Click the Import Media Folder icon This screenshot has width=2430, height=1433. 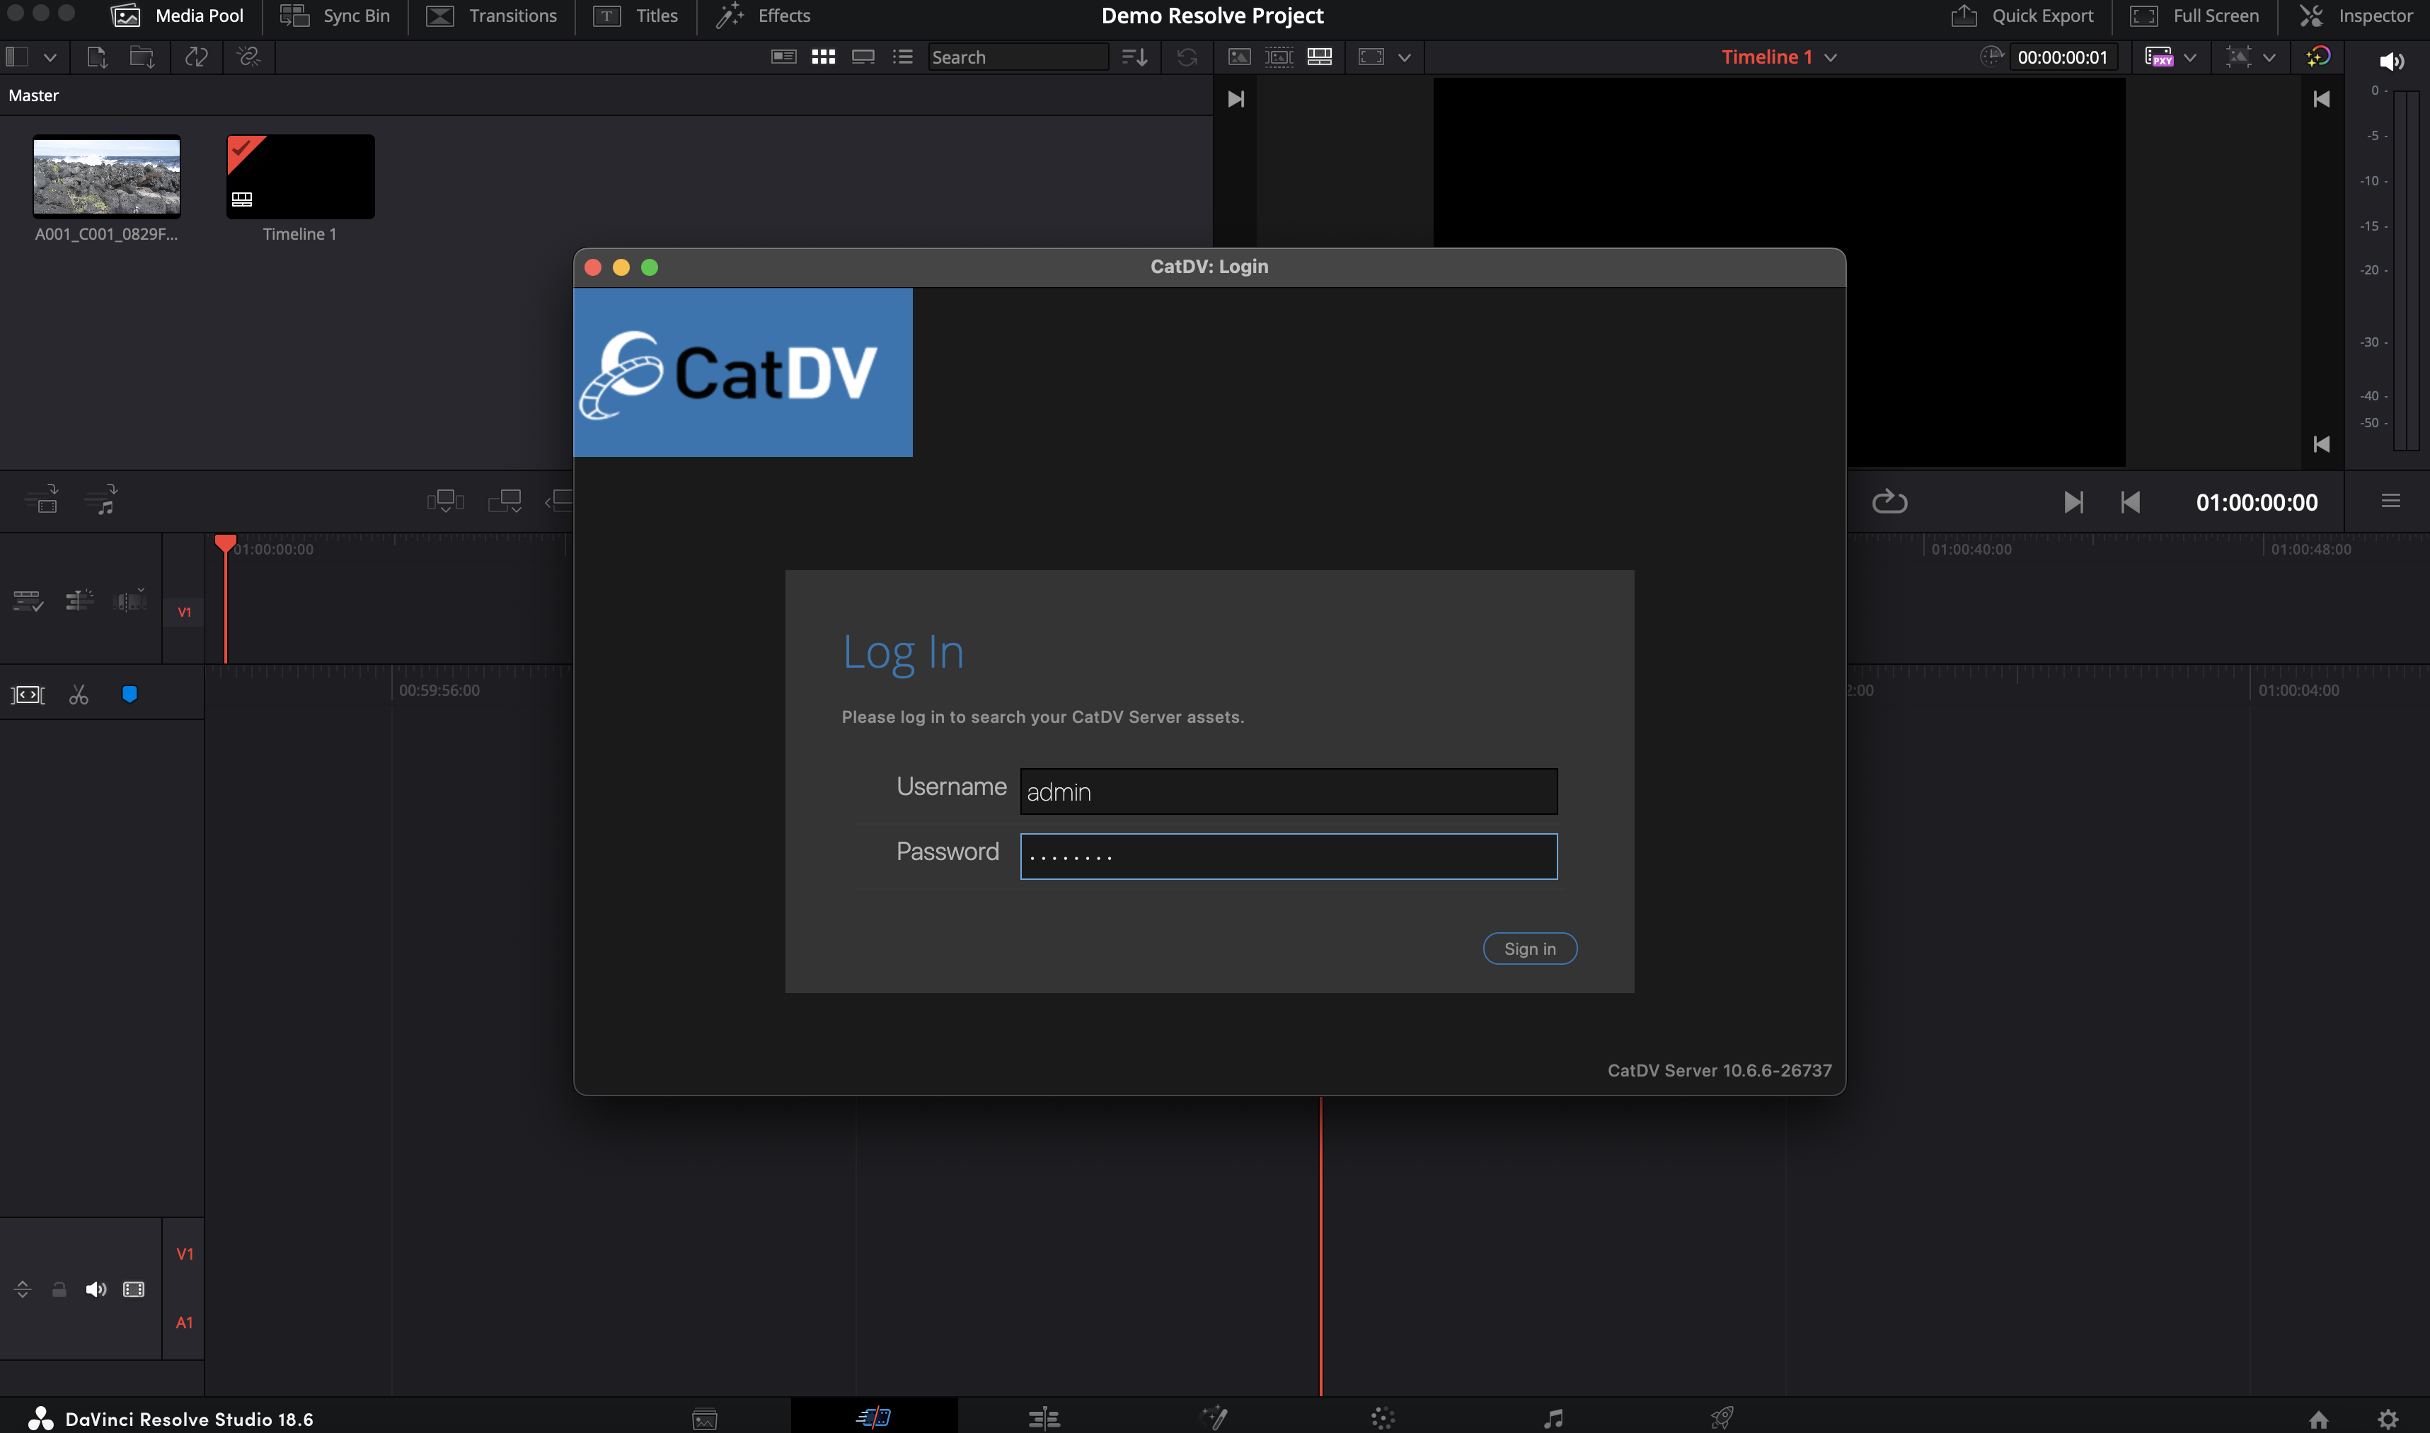click(x=143, y=57)
